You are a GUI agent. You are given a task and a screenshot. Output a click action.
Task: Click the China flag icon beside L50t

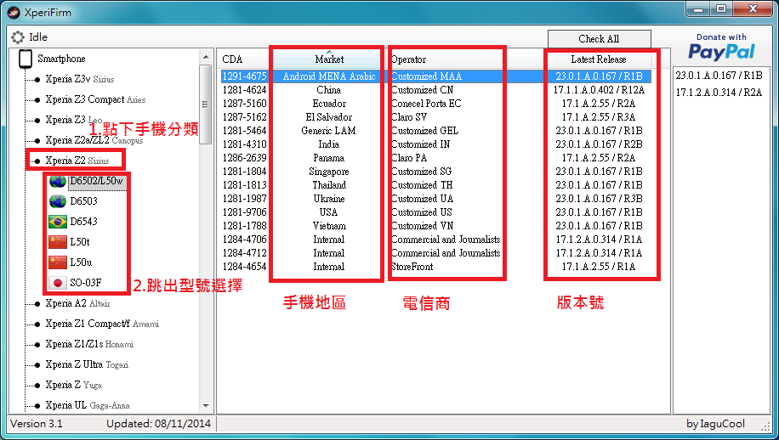pyautogui.click(x=58, y=242)
